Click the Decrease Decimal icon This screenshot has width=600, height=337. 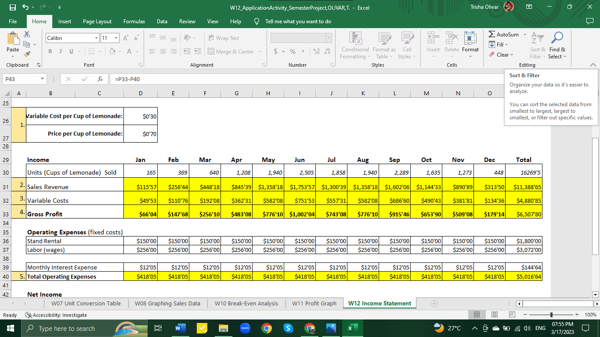tap(326, 52)
